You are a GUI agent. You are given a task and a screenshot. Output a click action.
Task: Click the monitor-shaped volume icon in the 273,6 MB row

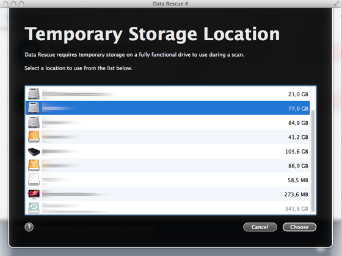(x=34, y=194)
